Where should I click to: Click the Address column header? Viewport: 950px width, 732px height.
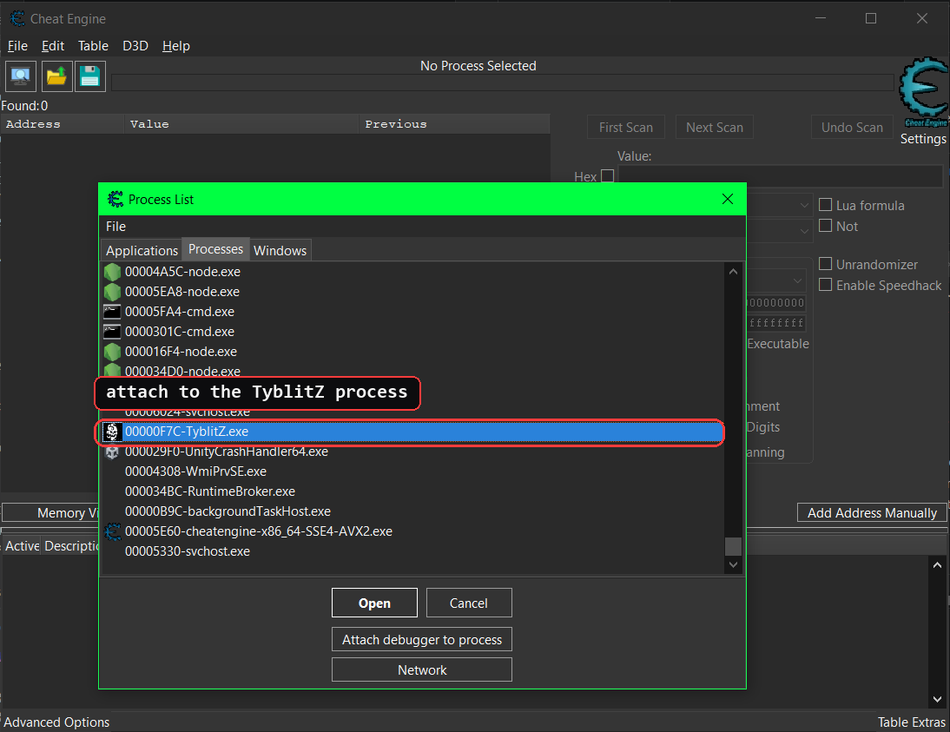[x=63, y=123]
